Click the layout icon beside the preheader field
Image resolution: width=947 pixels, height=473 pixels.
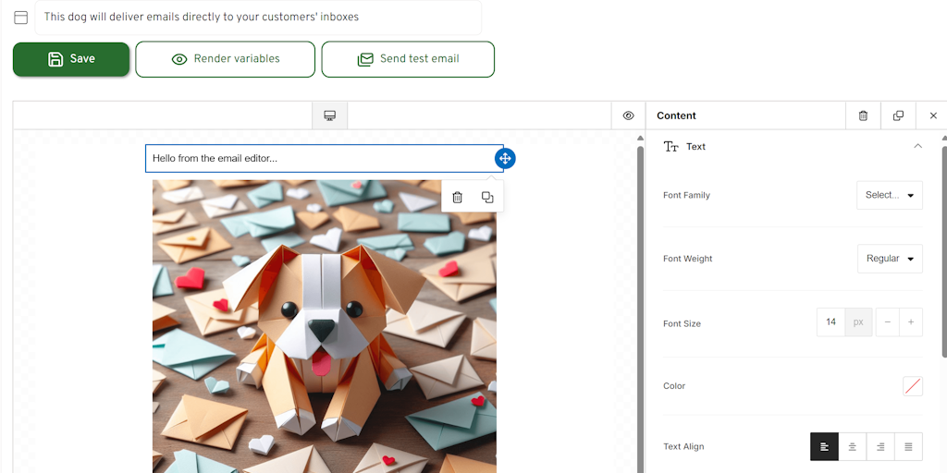pyautogui.click(x=20, y=18)
